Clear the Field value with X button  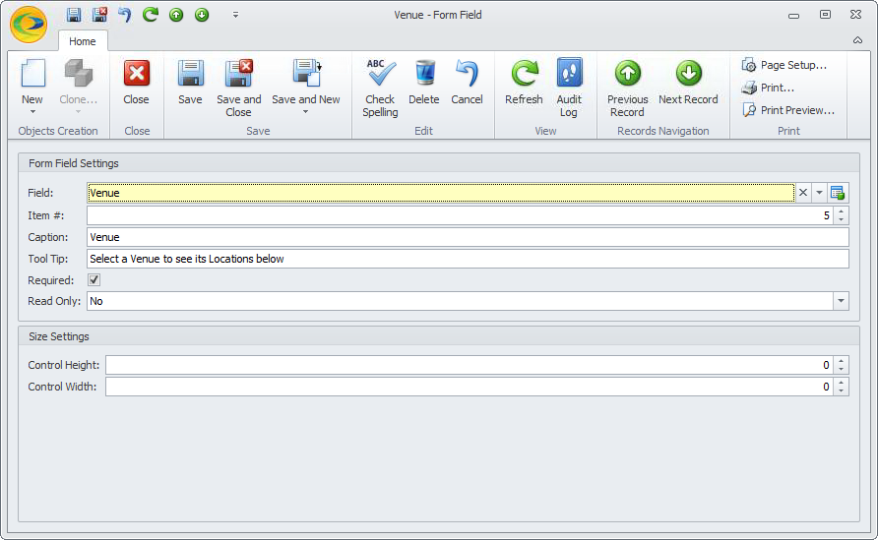[x=803, y=193]
